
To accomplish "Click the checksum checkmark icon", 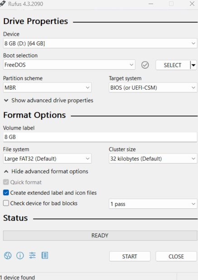I will [x=145, y=65].
